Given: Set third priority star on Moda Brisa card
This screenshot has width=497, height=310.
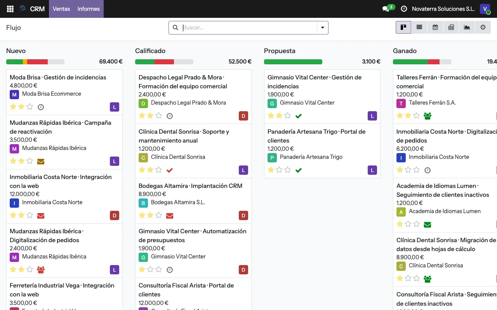Looking at the screenshot, I should [30, 107].
